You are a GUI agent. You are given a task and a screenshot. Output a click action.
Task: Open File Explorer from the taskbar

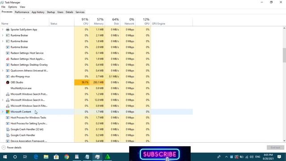46,157
